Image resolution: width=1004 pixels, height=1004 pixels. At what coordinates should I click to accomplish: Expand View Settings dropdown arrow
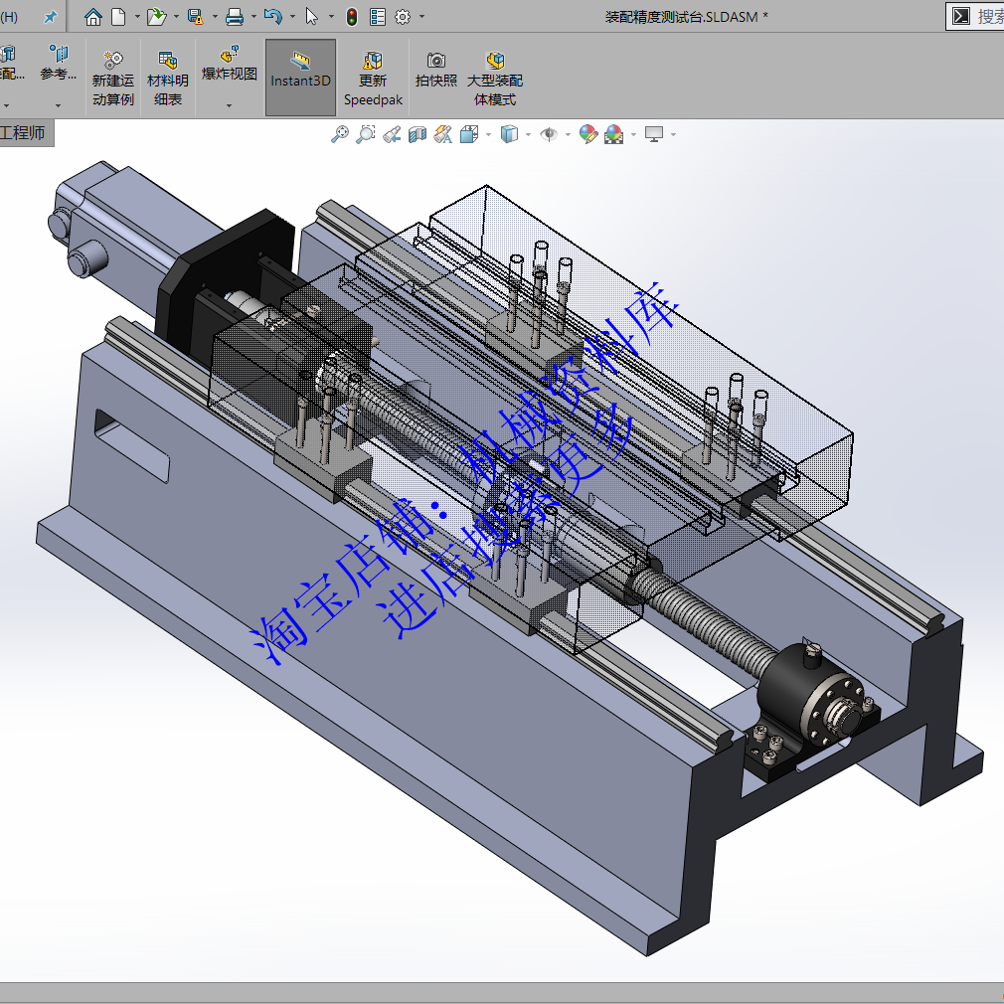pos(673,134)
